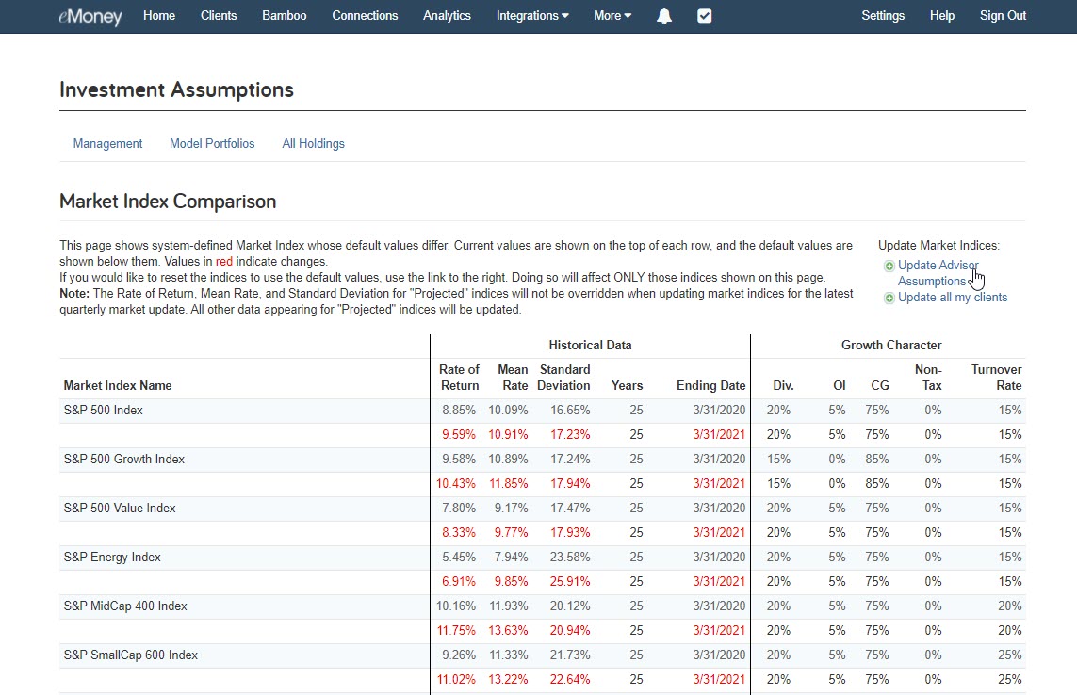Expand the Integrations dropdown menu
The height and width of the screenshot is (695, 1077).
pyautogui.click(x=532, y=16)
